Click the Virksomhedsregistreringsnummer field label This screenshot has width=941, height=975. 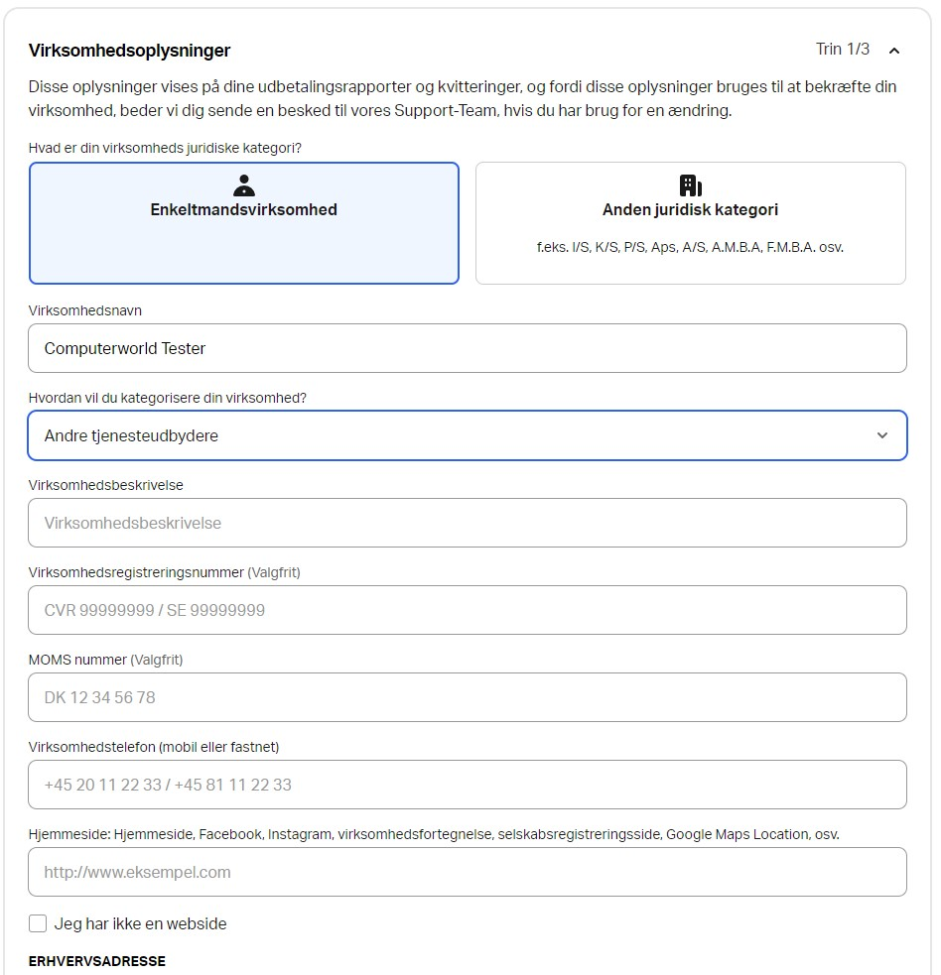[136, 572]
